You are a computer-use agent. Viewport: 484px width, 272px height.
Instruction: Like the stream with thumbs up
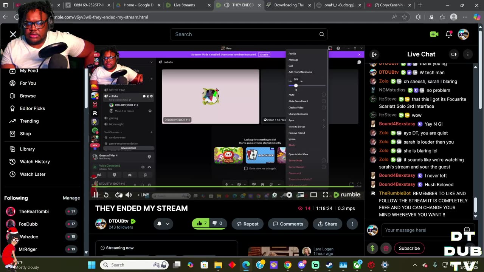coord(201,224)
